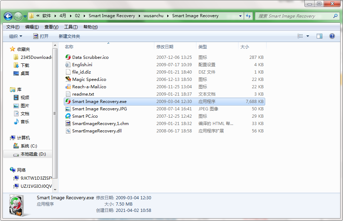Select the readme.txt file icon
The width and height of the screenshot is (343, 221).
tap(68, 94)
